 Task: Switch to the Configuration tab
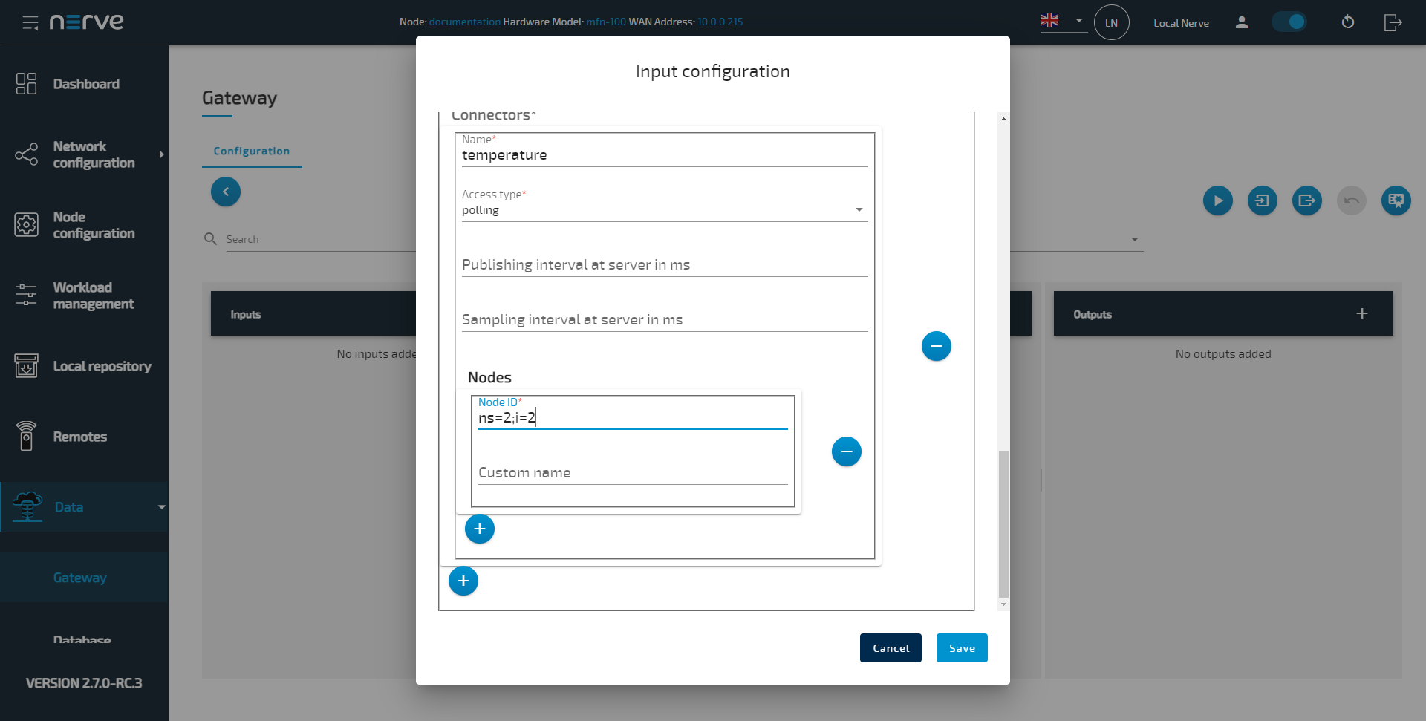[x=251, y=151]
